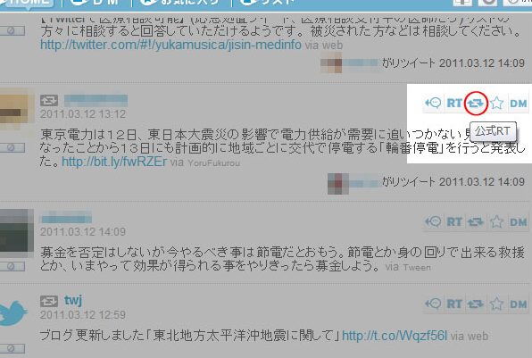This screenshot has width=532, height=358.
Task: Reply to the twj tweet
Action: [433, 304]
